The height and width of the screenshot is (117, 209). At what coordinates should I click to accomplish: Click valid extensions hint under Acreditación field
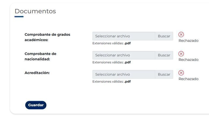pyautogui.click(x=111, y=81)
